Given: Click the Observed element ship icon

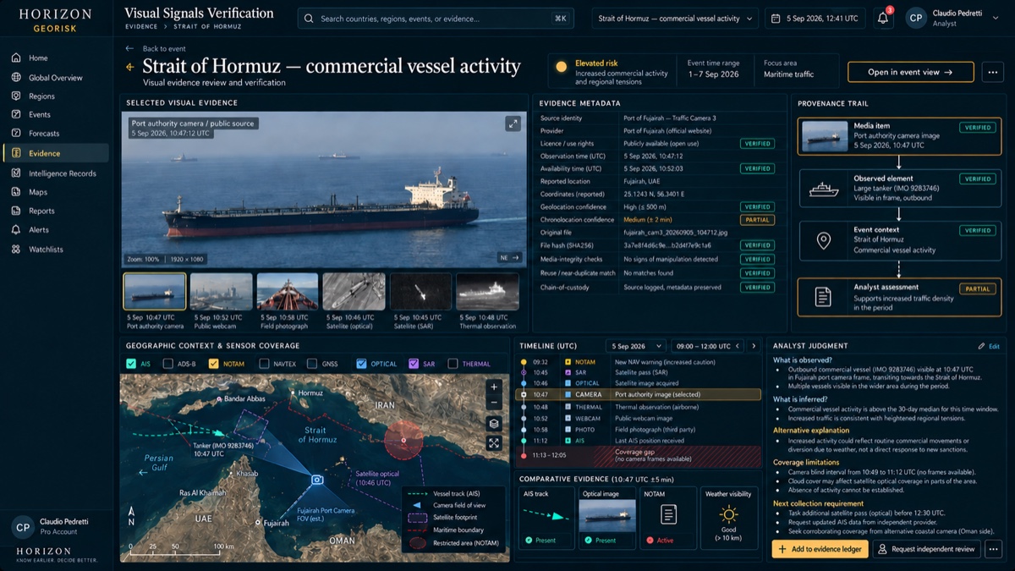Looking at the screenshot, I should [x=823, y=189].
